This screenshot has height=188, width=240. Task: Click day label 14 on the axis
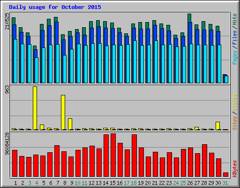pos(105,183)
